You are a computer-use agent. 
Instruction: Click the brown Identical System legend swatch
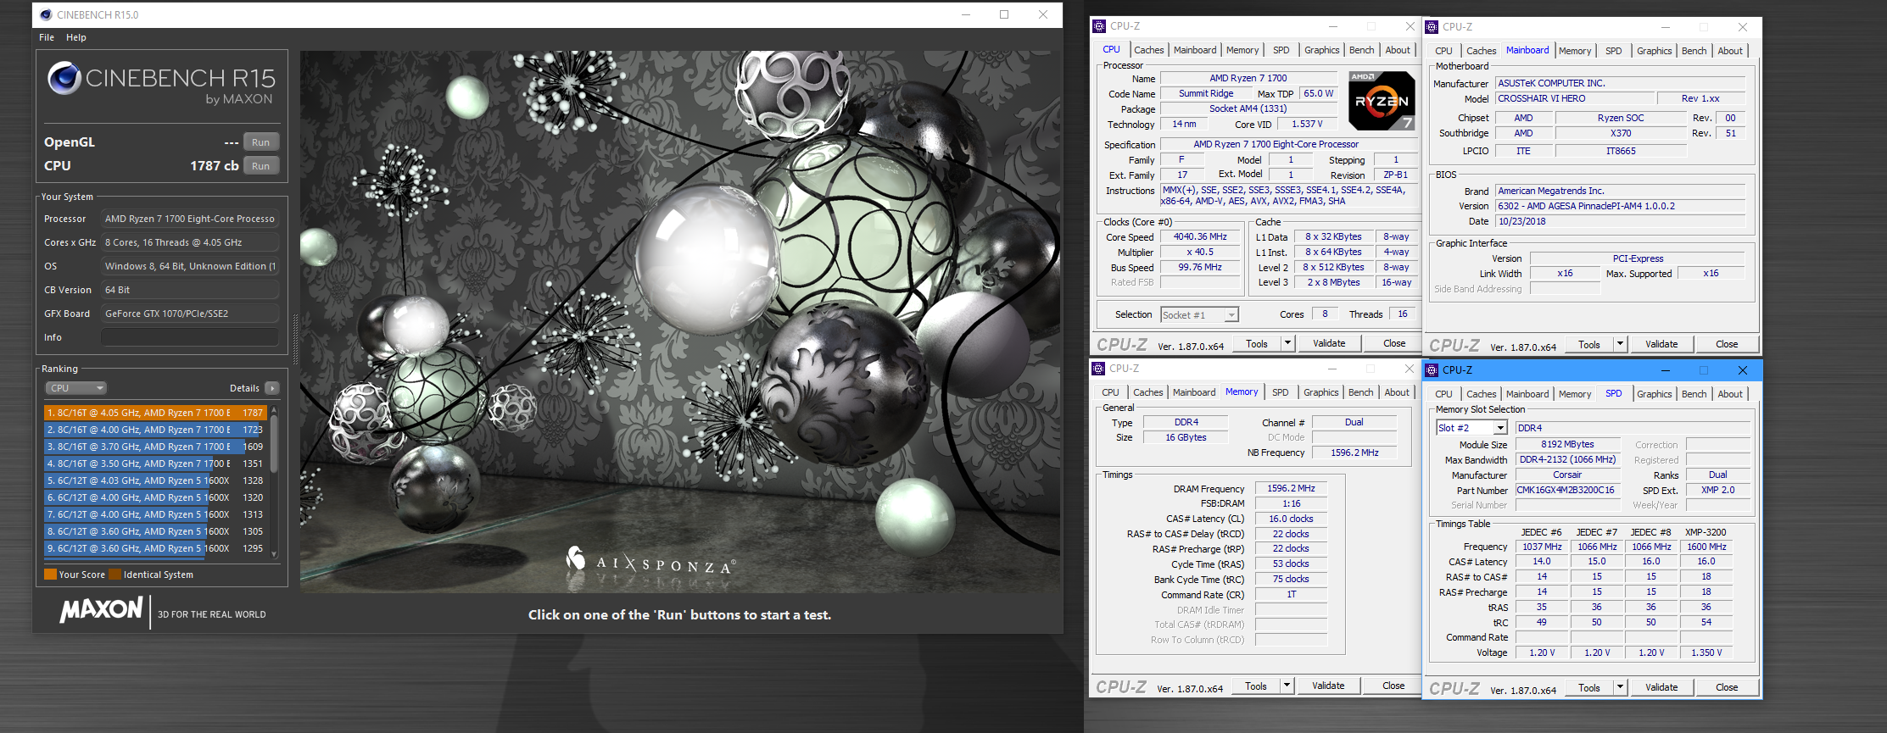point(114,575)
